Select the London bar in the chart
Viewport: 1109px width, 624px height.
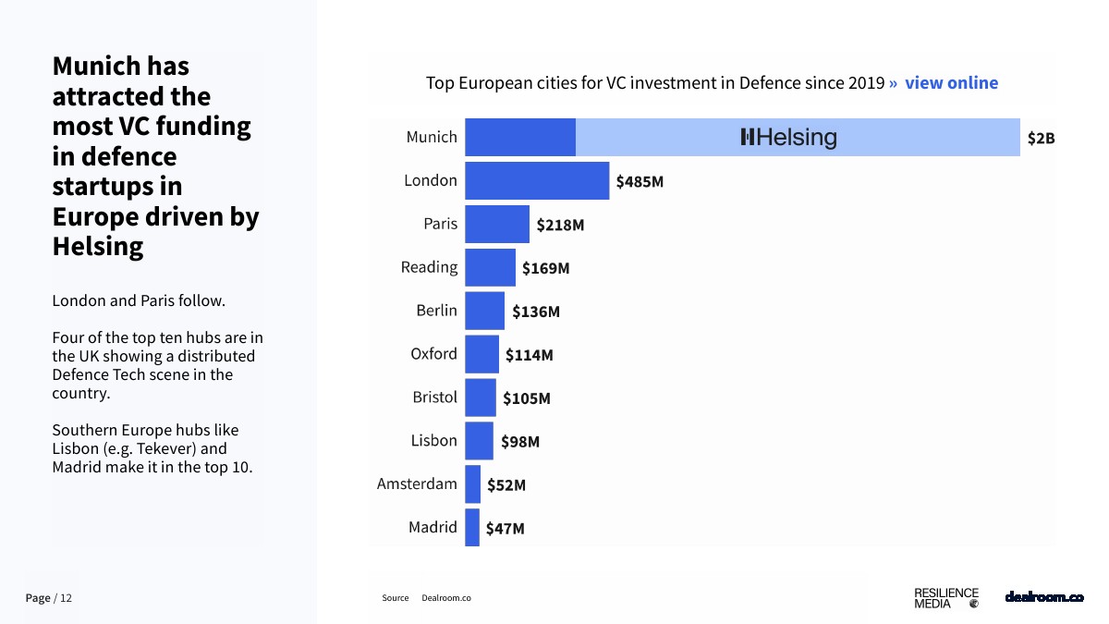537,181
